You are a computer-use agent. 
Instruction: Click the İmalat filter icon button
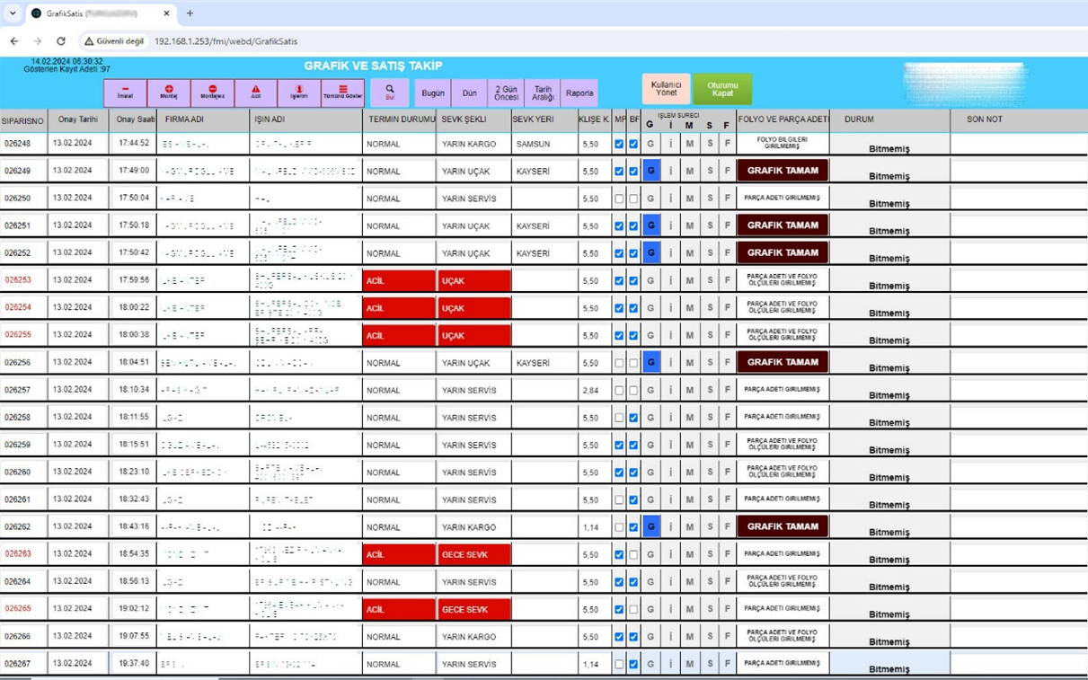(x=125, y=93)
